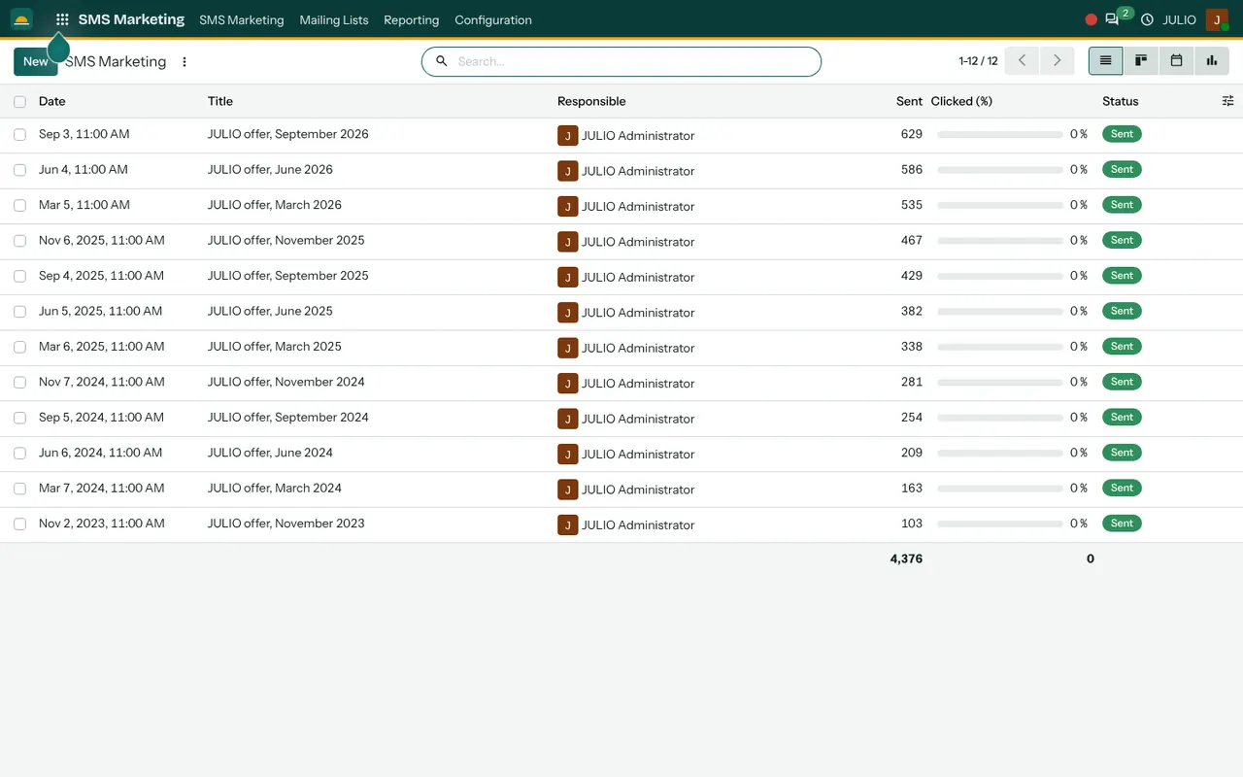
Task: Click avatar in November 2024 offer row
Action: [x=567, y=384]
